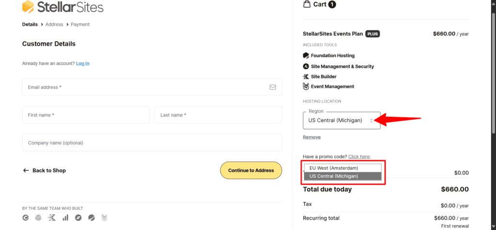The height and width of the screenshot is (230, 496).
Task: Click the Log in link
Action: [82, 63]
